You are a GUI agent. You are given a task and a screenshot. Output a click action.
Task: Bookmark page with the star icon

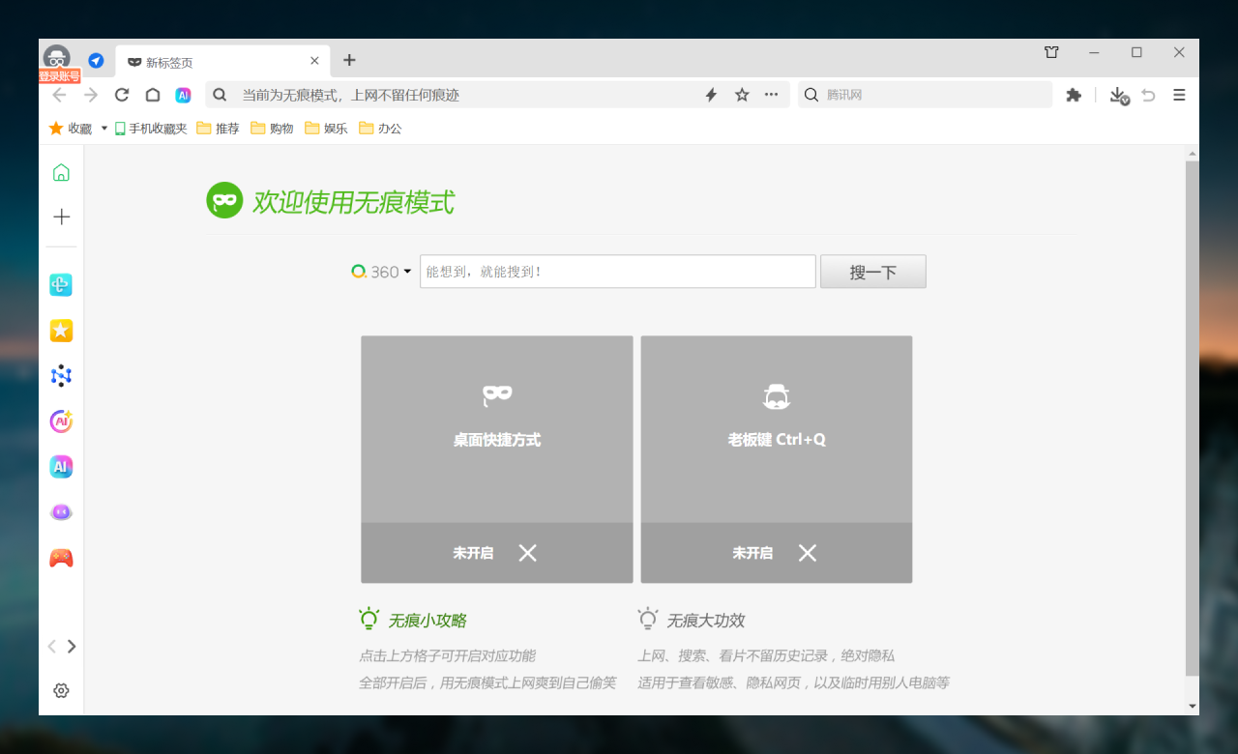click(x=742, y=95)
